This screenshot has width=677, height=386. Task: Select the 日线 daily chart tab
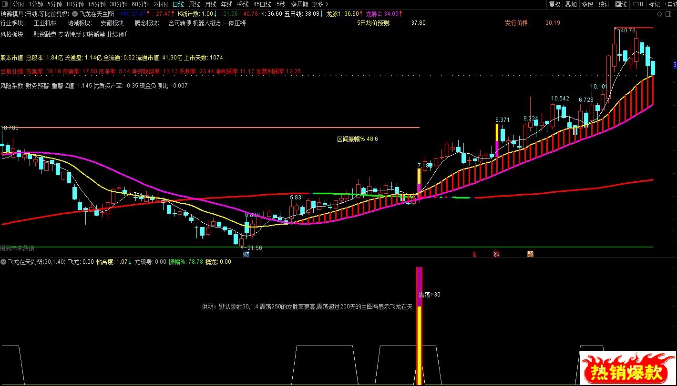coord(178,4)
